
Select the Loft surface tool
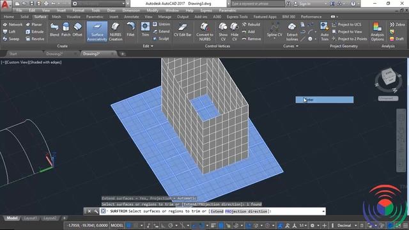10,31
